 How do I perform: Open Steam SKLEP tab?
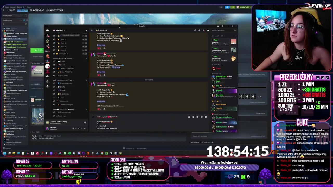tap(12, 10)
